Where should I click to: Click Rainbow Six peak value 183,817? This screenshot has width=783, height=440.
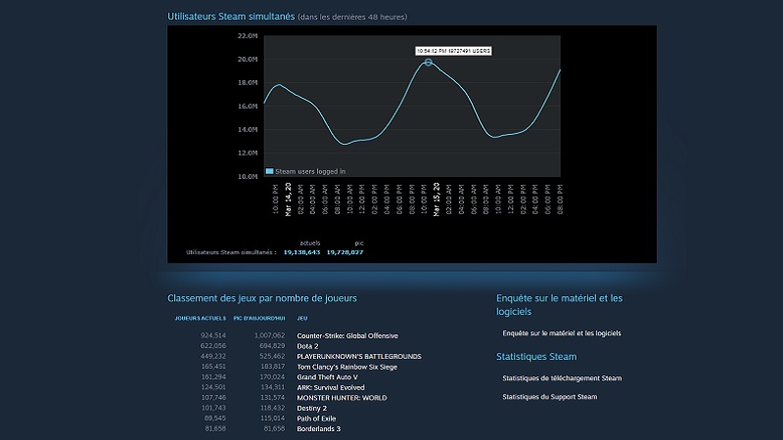[272, 366]
